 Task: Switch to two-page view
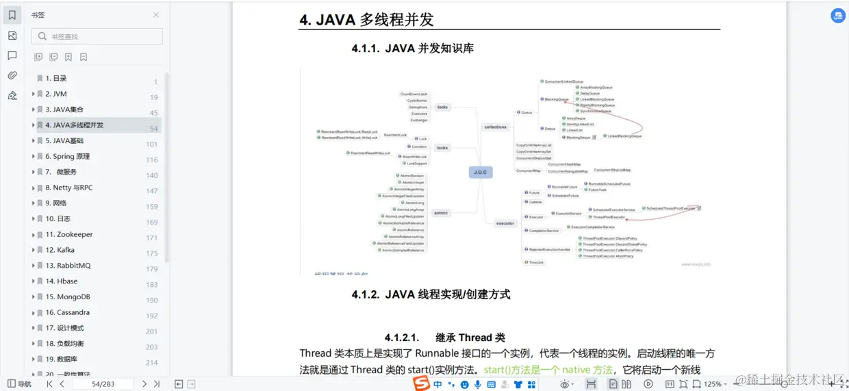tap(626, 384)
